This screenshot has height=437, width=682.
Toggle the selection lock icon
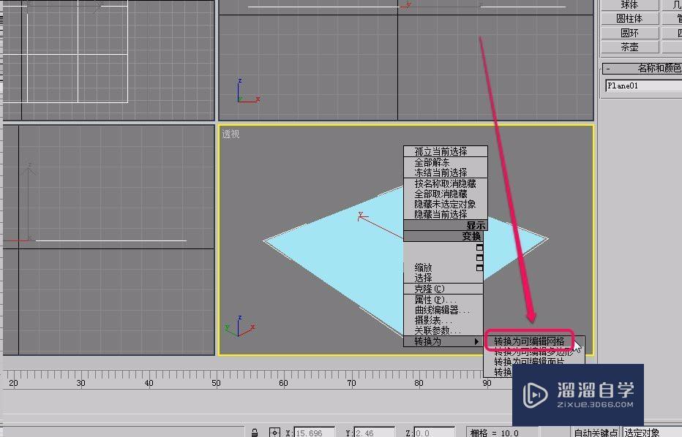tap(255, 433)
